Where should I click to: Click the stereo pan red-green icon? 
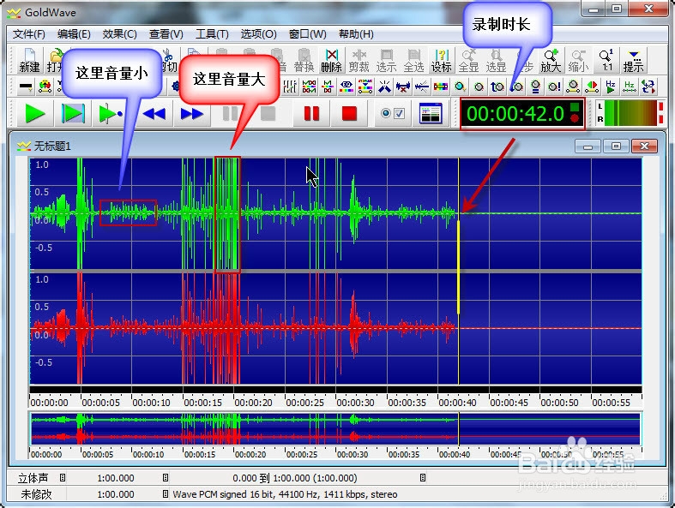(592, 87)
